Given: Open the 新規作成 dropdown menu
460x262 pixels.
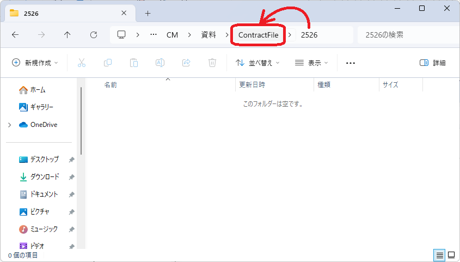Looking at the screenshot, I should (x=35, y=63).
